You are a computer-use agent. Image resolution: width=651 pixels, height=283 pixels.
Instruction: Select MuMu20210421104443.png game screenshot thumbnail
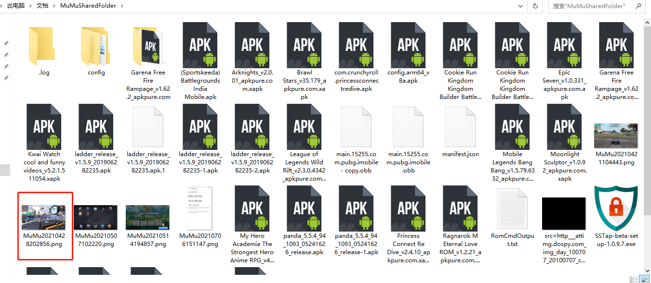click(617, 135)
